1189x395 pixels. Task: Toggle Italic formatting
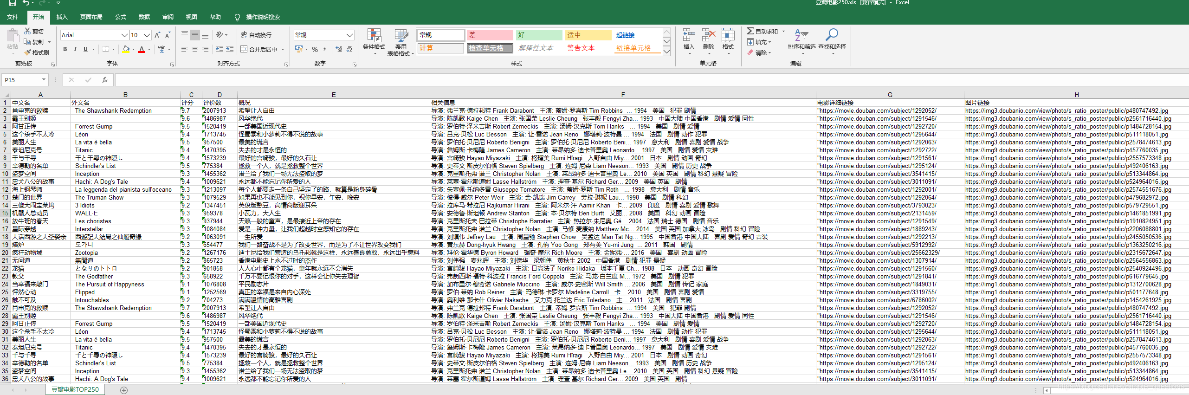tap(75, 49)
